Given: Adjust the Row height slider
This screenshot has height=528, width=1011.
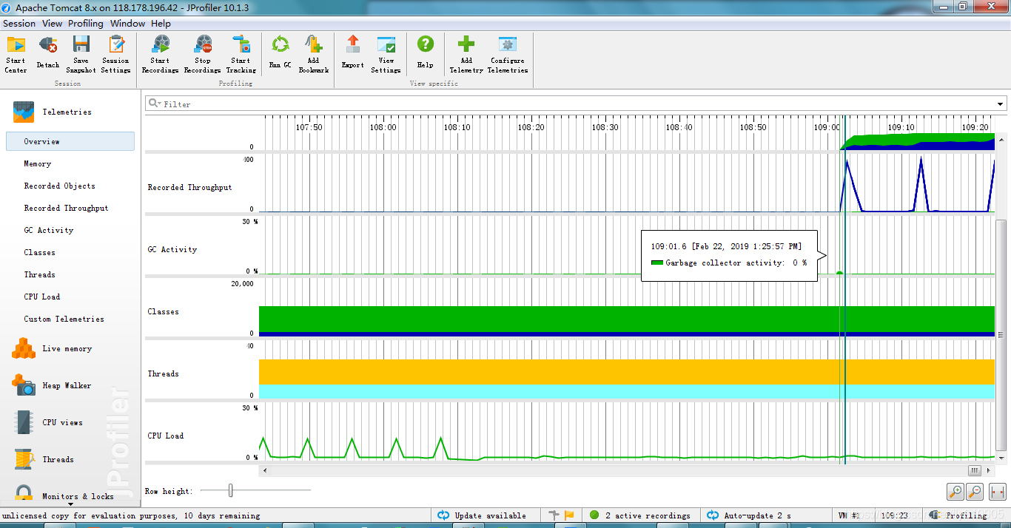Looking at the screenshot, I should pyautogui.click(x=231, y=490).
